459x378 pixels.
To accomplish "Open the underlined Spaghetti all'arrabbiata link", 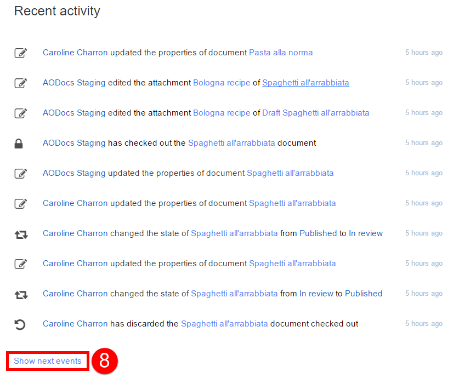I will click(305, 83).
